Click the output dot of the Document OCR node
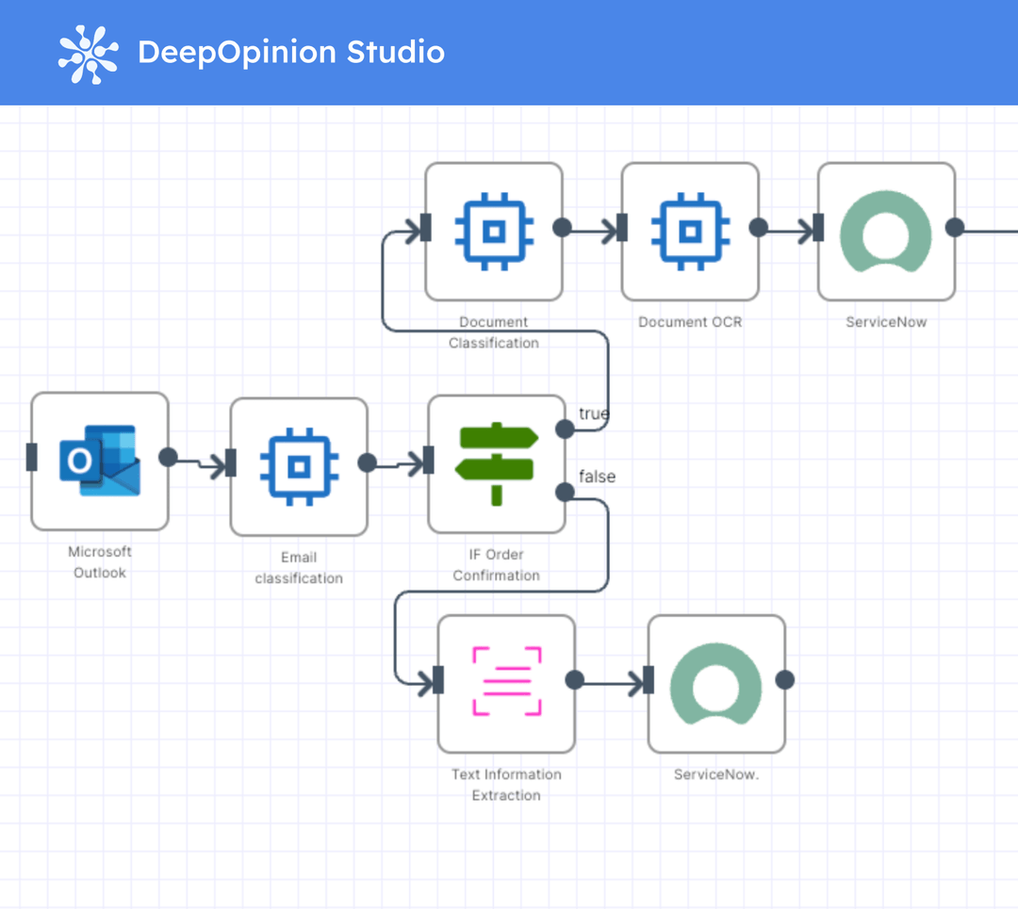 pyautogui.click(x=758, y=227)
